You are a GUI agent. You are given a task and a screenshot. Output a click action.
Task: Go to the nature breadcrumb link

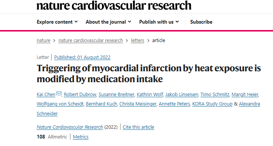pos(44,41)
